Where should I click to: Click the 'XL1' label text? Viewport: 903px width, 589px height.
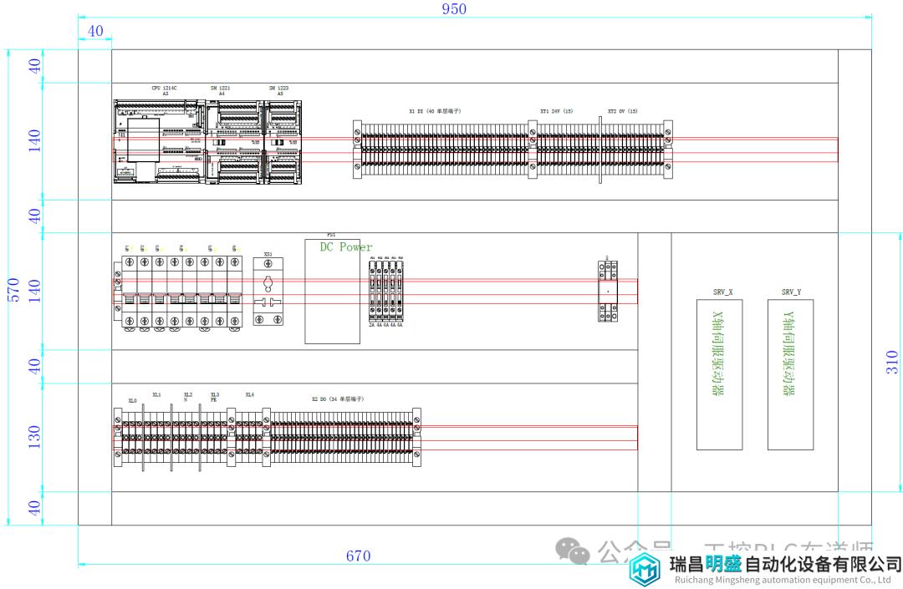click(156, 395)
